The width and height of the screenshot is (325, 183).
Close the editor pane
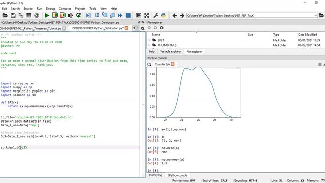(143, 22)
